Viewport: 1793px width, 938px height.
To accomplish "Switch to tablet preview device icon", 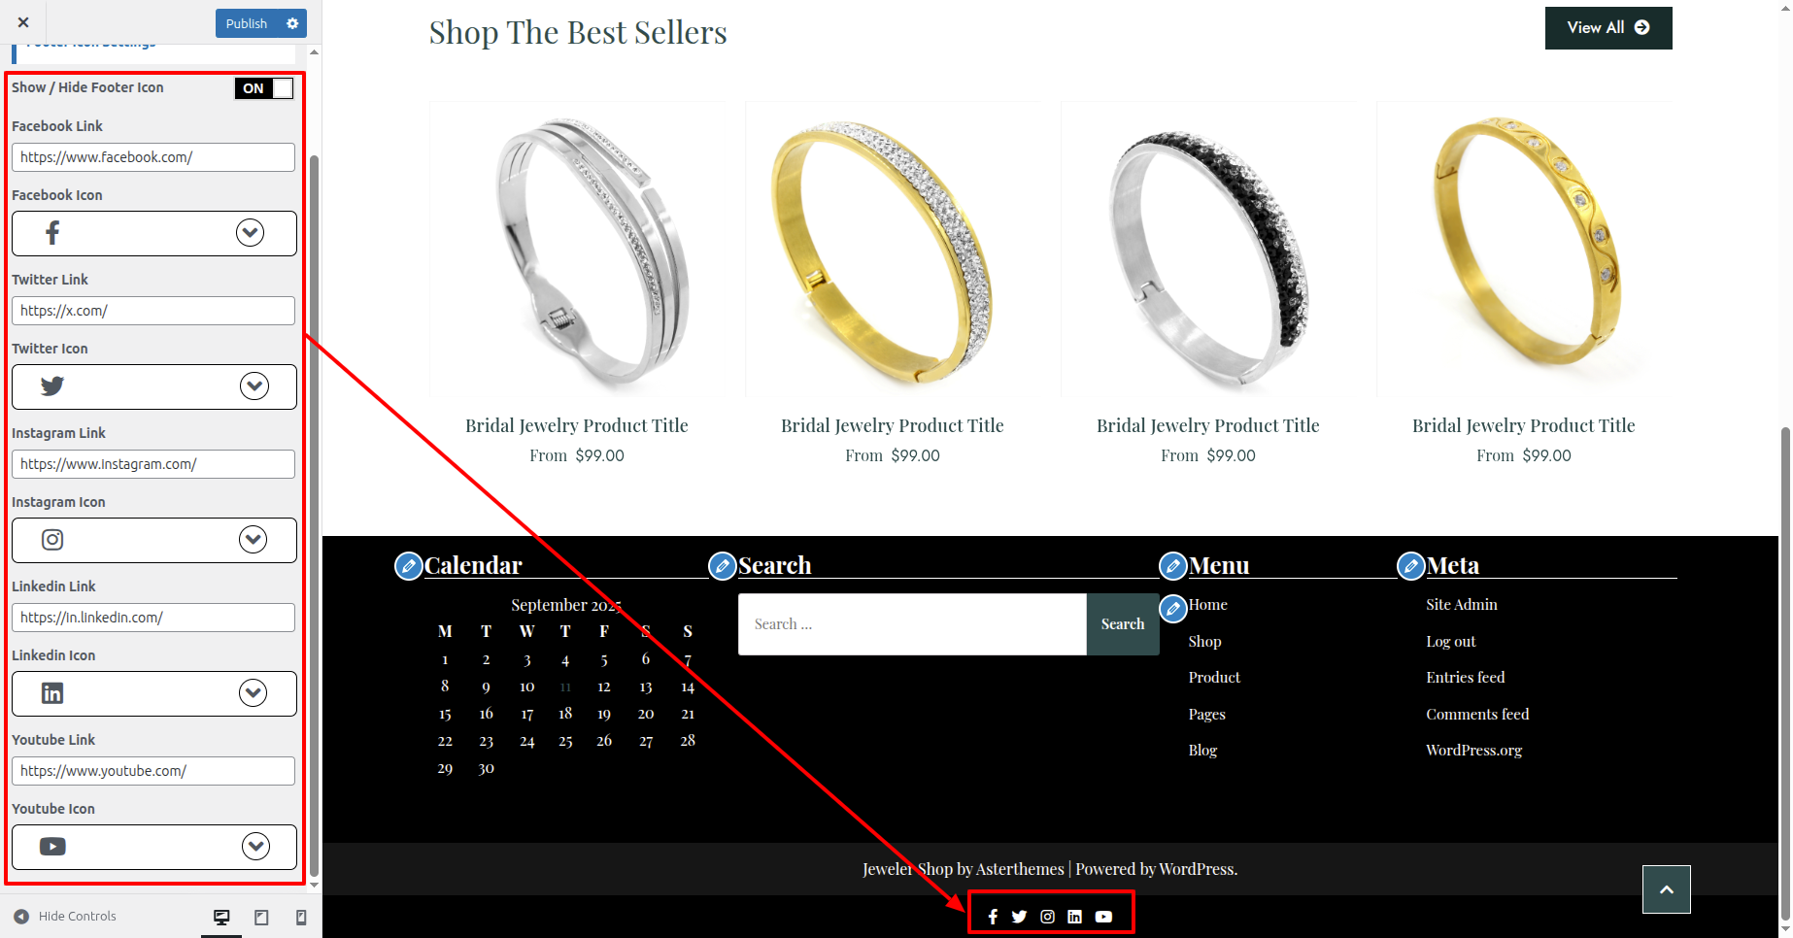I will [261, 918].
